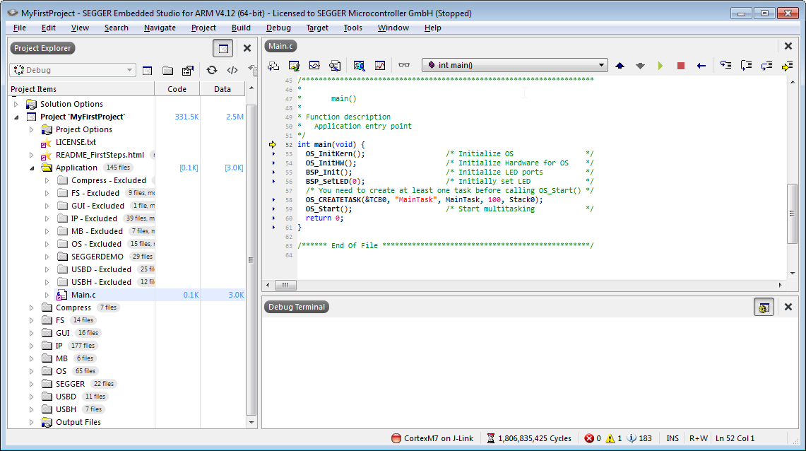Image resolution: width=806 pixels, height=451 pixels.
Task: Click the blue left arrow icon
Action: (701, 65)
